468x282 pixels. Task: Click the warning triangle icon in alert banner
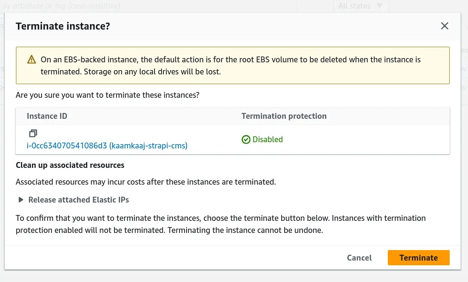tap(32, 59)
